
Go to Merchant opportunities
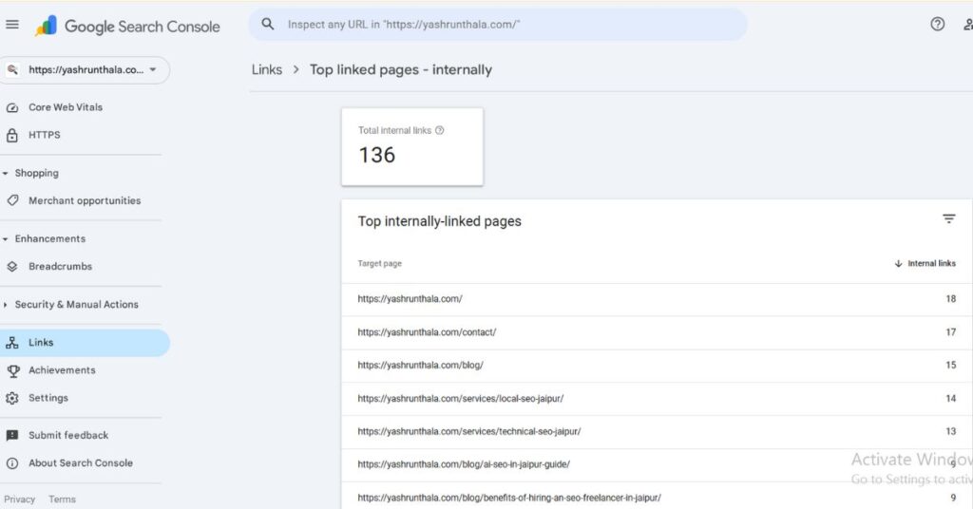coord(85,200)
